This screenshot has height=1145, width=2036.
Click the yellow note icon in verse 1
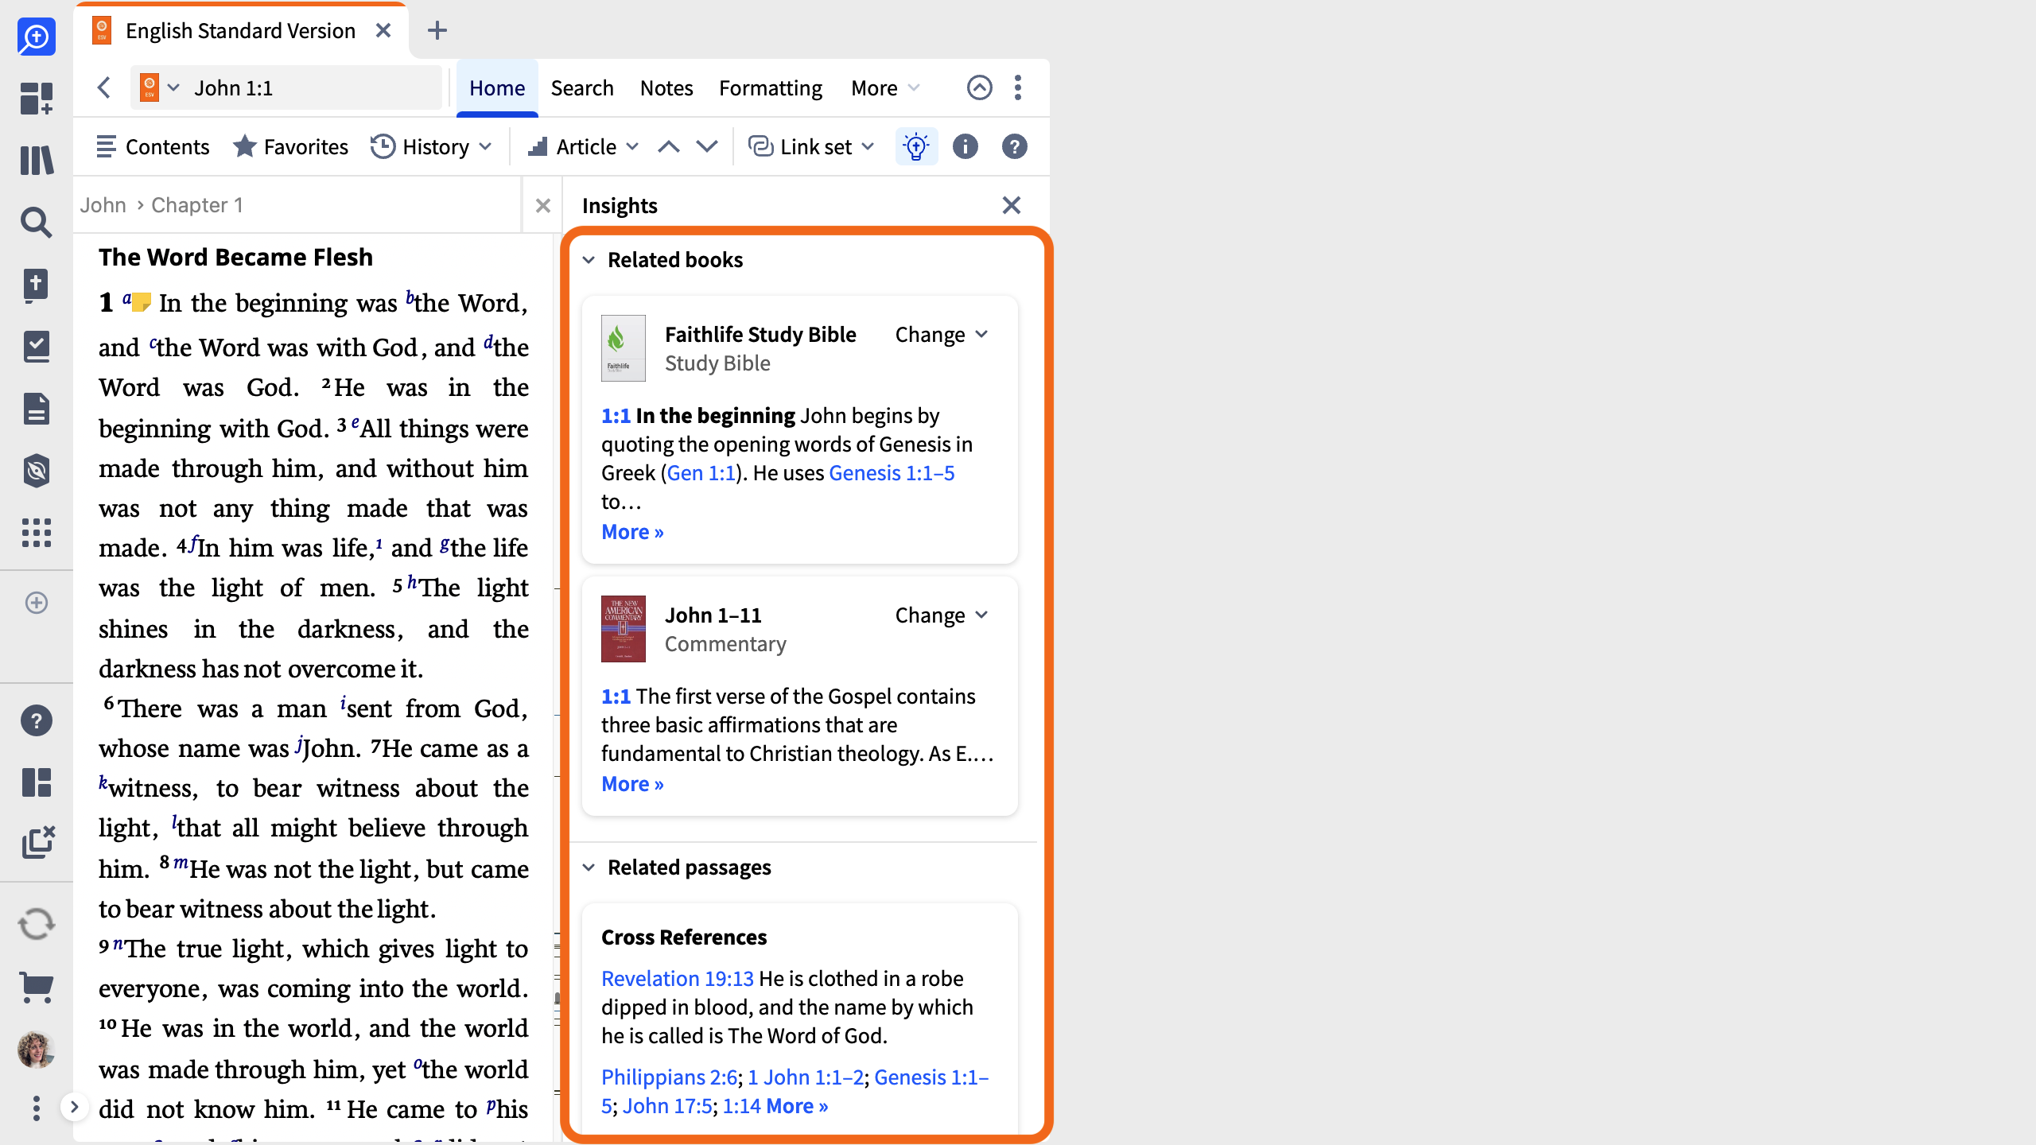(x=141, y=302)
